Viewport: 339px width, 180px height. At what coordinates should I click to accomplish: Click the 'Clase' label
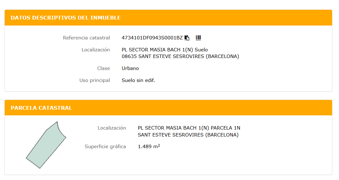coord(103,68)
